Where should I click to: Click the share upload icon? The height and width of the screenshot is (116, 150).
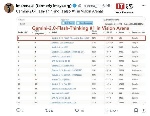(143, 110)
